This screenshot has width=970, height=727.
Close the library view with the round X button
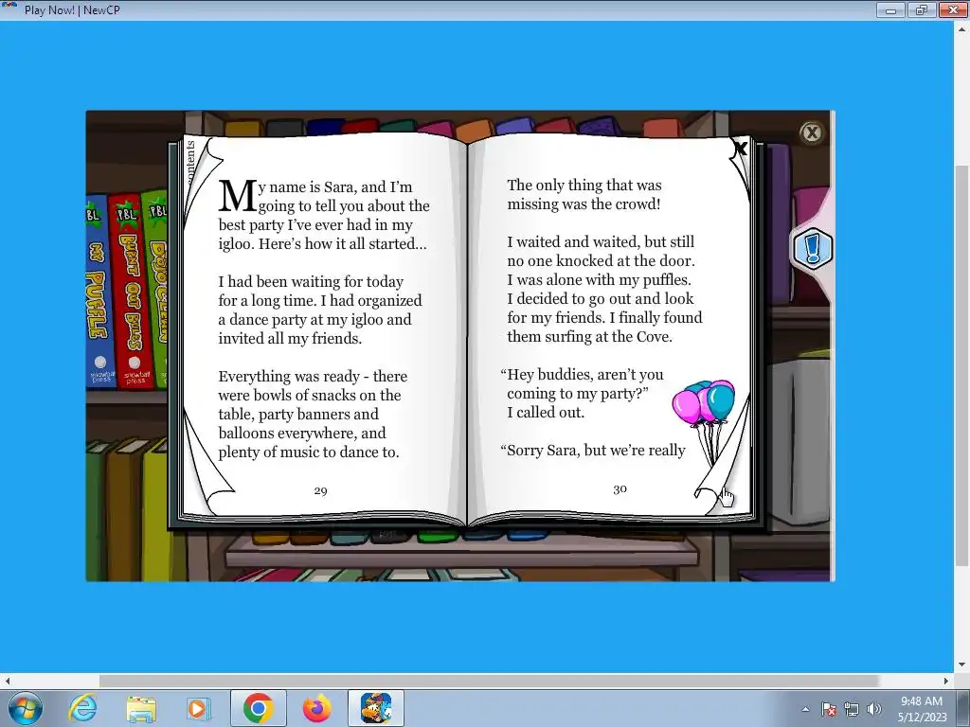click(x=811, y=133)
